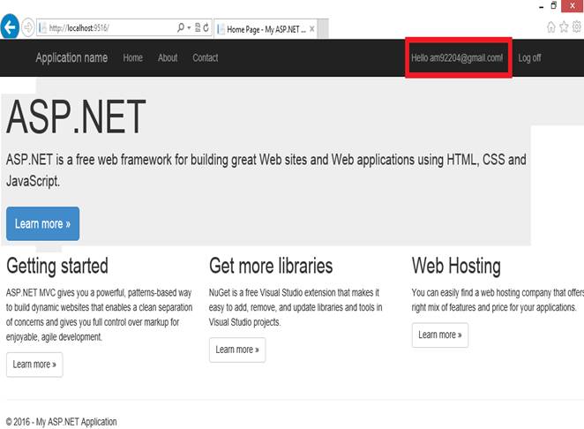Click the © 2016 - My ASP.NET Application footer
This screenshot has width=584, height=429.
point(62,422)
